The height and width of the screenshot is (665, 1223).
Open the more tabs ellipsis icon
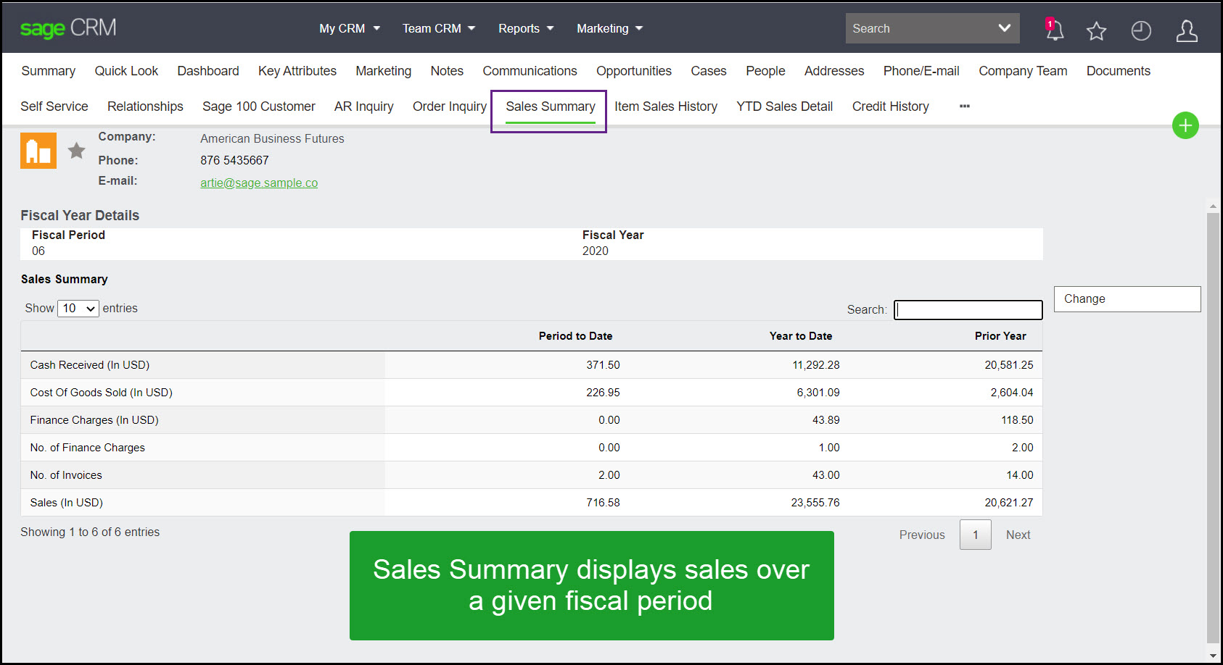964,106
